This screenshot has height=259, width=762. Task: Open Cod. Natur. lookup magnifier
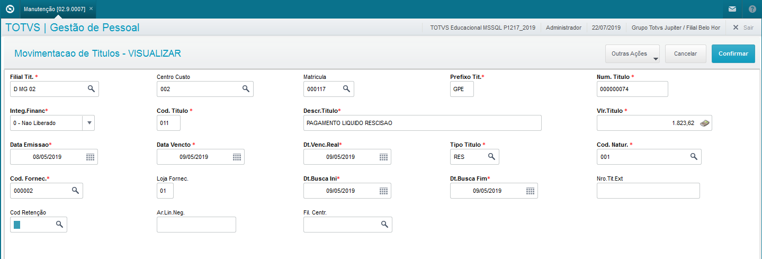[x=694, y=156]
